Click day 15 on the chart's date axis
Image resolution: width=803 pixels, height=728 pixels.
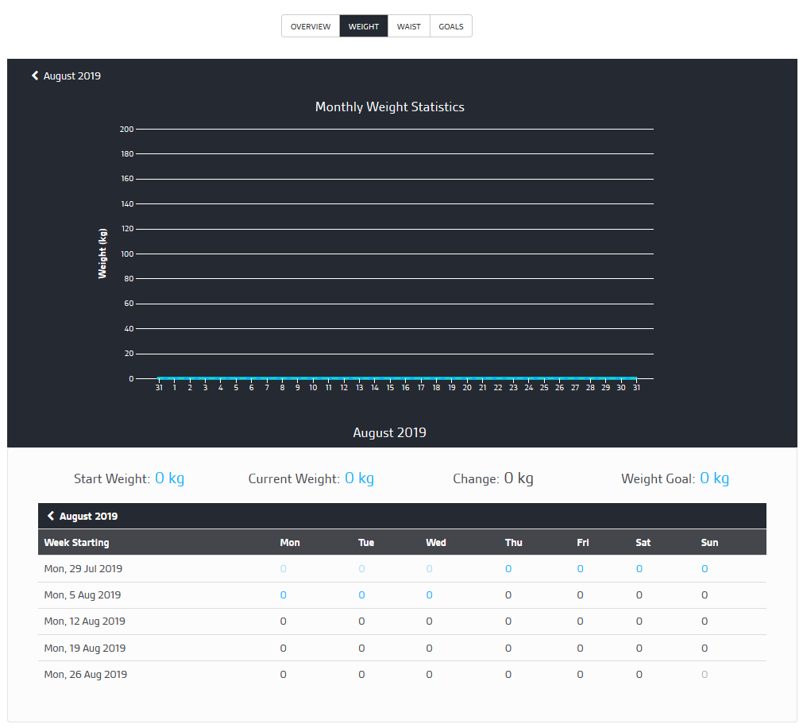(390, 387)
